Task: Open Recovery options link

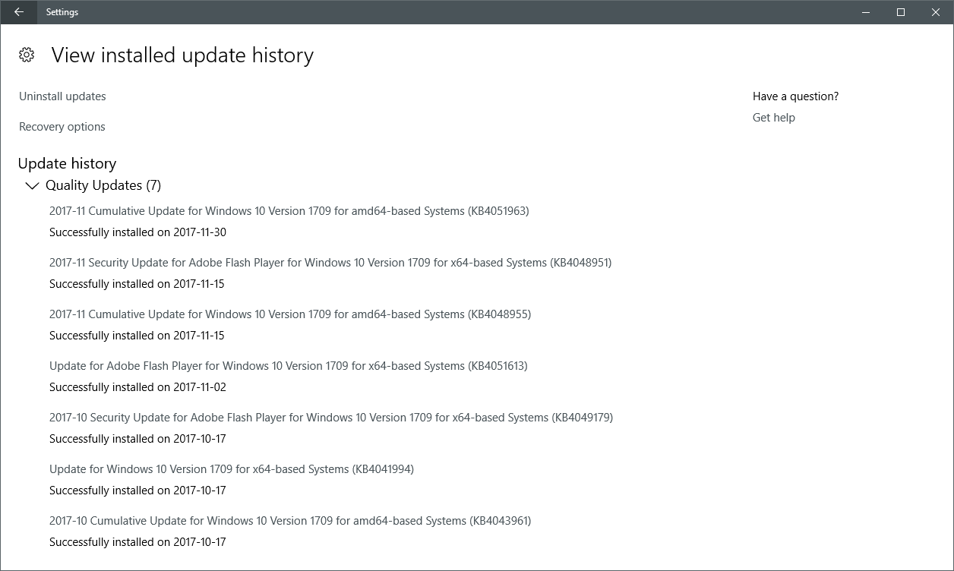Action: (x=62, y=127)
